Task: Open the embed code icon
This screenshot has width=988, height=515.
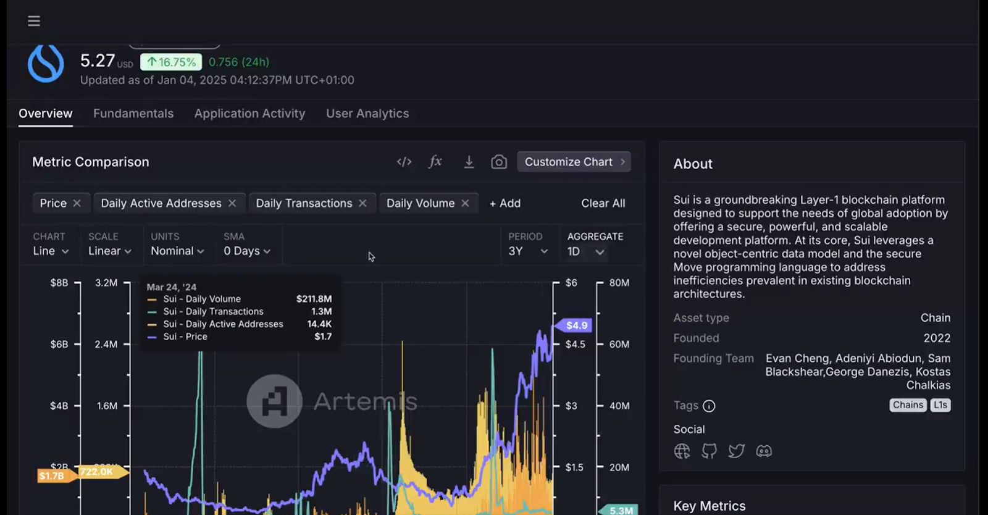Action: click(404, 162)
